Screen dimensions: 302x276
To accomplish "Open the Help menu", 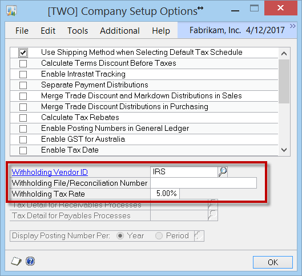I will click(x=161, y=31).
